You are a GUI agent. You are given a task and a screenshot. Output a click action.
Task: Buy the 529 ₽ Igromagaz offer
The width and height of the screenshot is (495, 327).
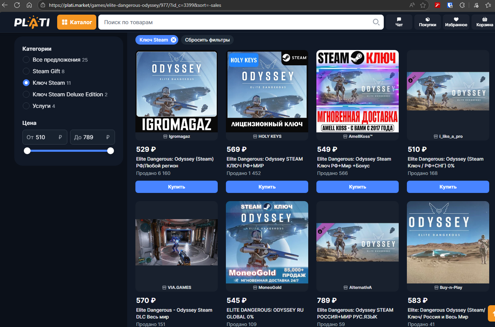[177, 187]
